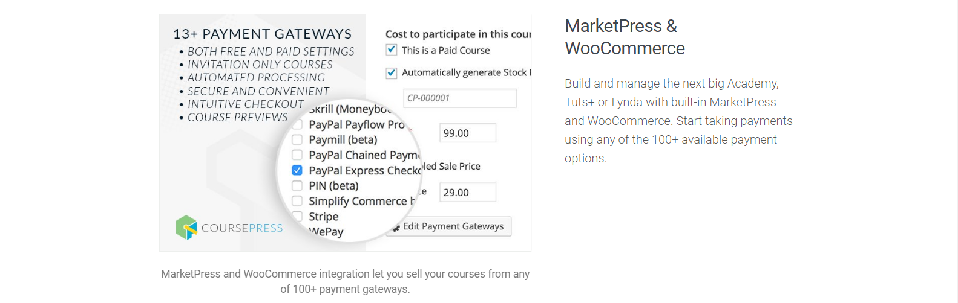Click the WePay gateway label

point(326,232)
